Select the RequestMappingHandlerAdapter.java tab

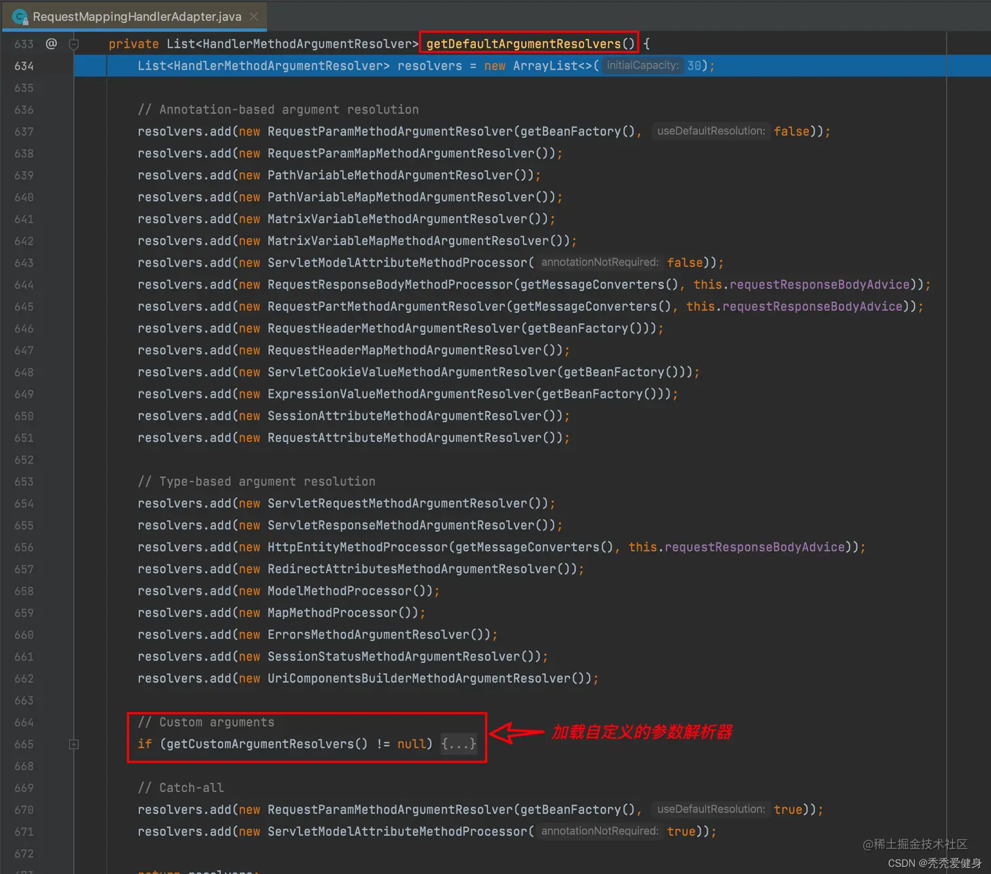[134, 16]
